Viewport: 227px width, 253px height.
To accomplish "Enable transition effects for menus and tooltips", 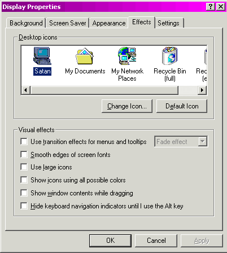I will (24, 142).
